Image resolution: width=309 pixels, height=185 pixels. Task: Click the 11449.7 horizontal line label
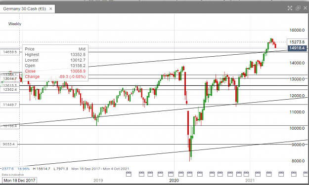[10, 105]
